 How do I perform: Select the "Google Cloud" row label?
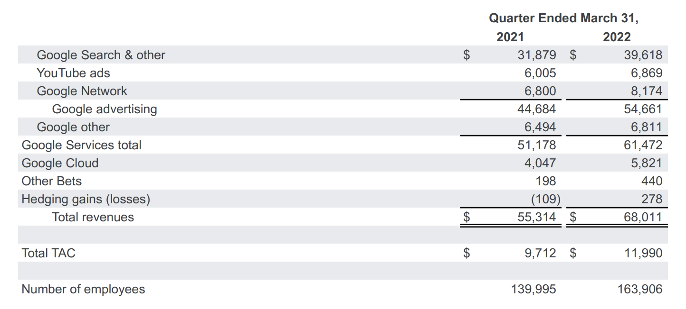coord(60,163)
